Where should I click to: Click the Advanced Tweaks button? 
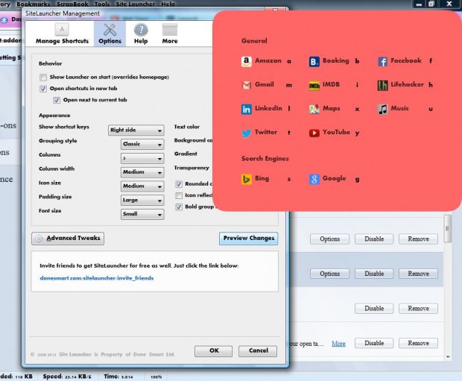68,239
